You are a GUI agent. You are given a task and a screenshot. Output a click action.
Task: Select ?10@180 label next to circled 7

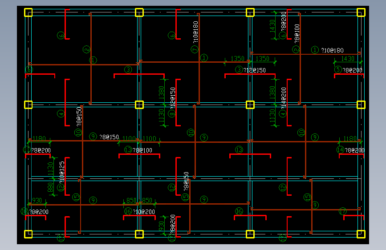pyautogui.click(x=195, y=32)
